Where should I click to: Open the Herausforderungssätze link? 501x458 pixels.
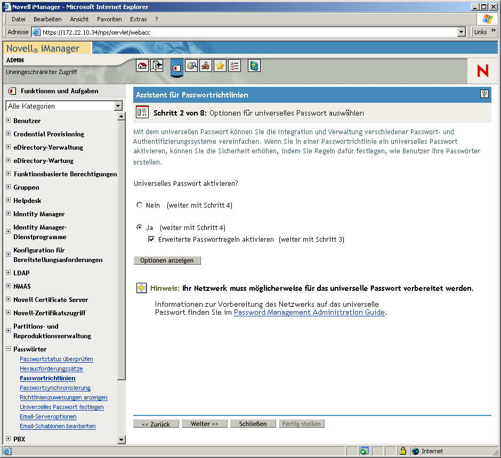[51, 369]
